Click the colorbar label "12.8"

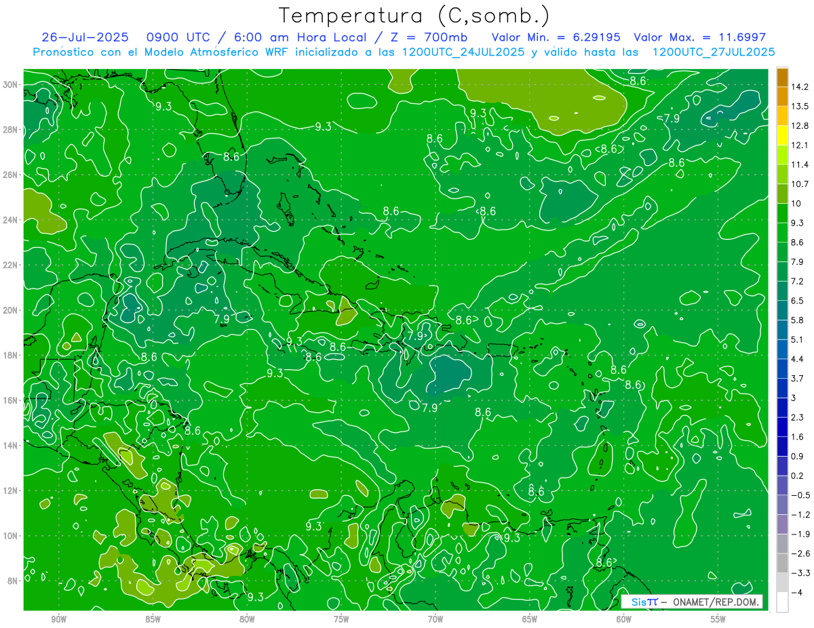(800, 125)
